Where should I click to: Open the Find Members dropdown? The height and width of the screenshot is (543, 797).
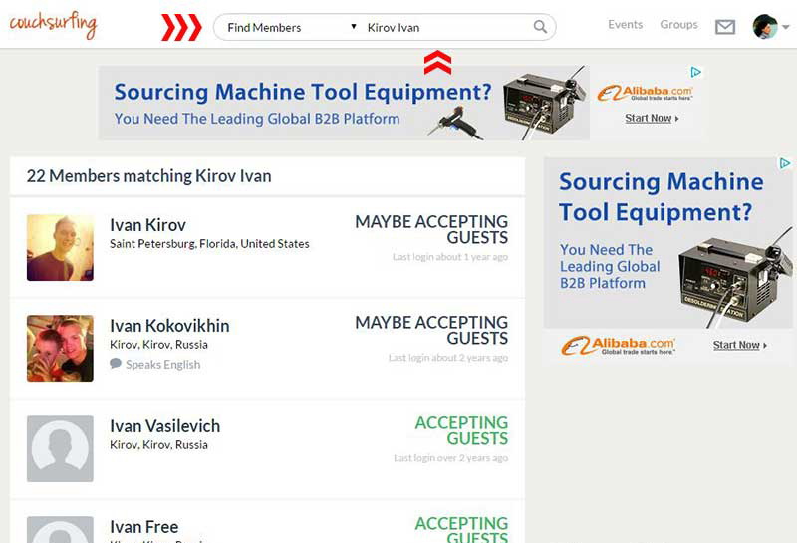tap(291, 28)
